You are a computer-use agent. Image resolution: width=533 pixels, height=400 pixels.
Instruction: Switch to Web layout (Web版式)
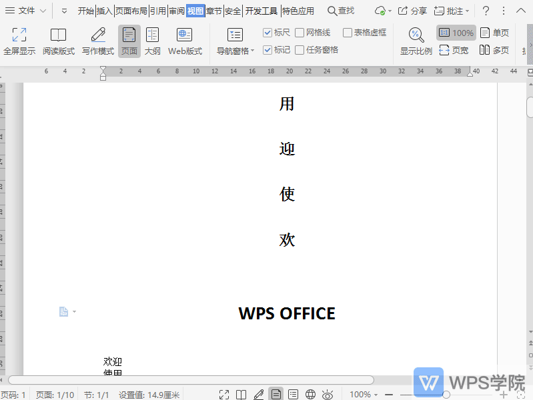coord(185,41)
